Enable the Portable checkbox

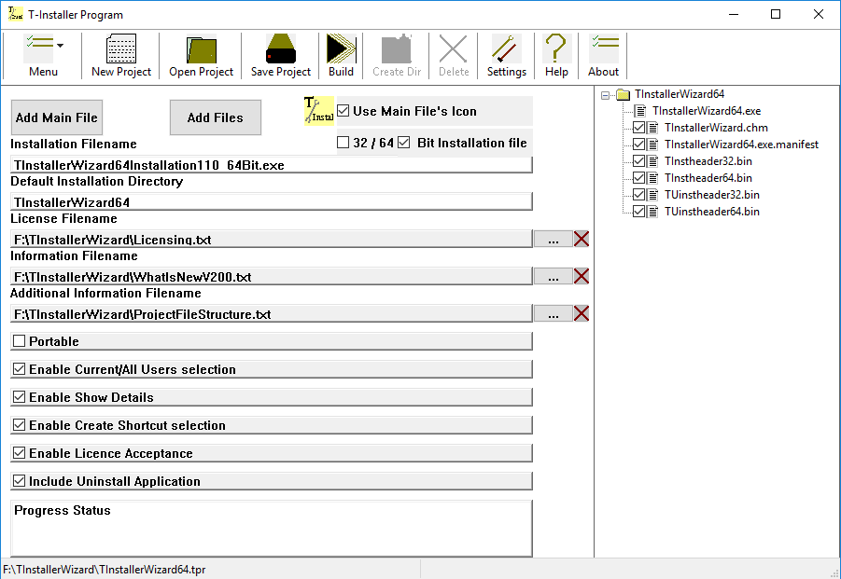pos(20,341)
